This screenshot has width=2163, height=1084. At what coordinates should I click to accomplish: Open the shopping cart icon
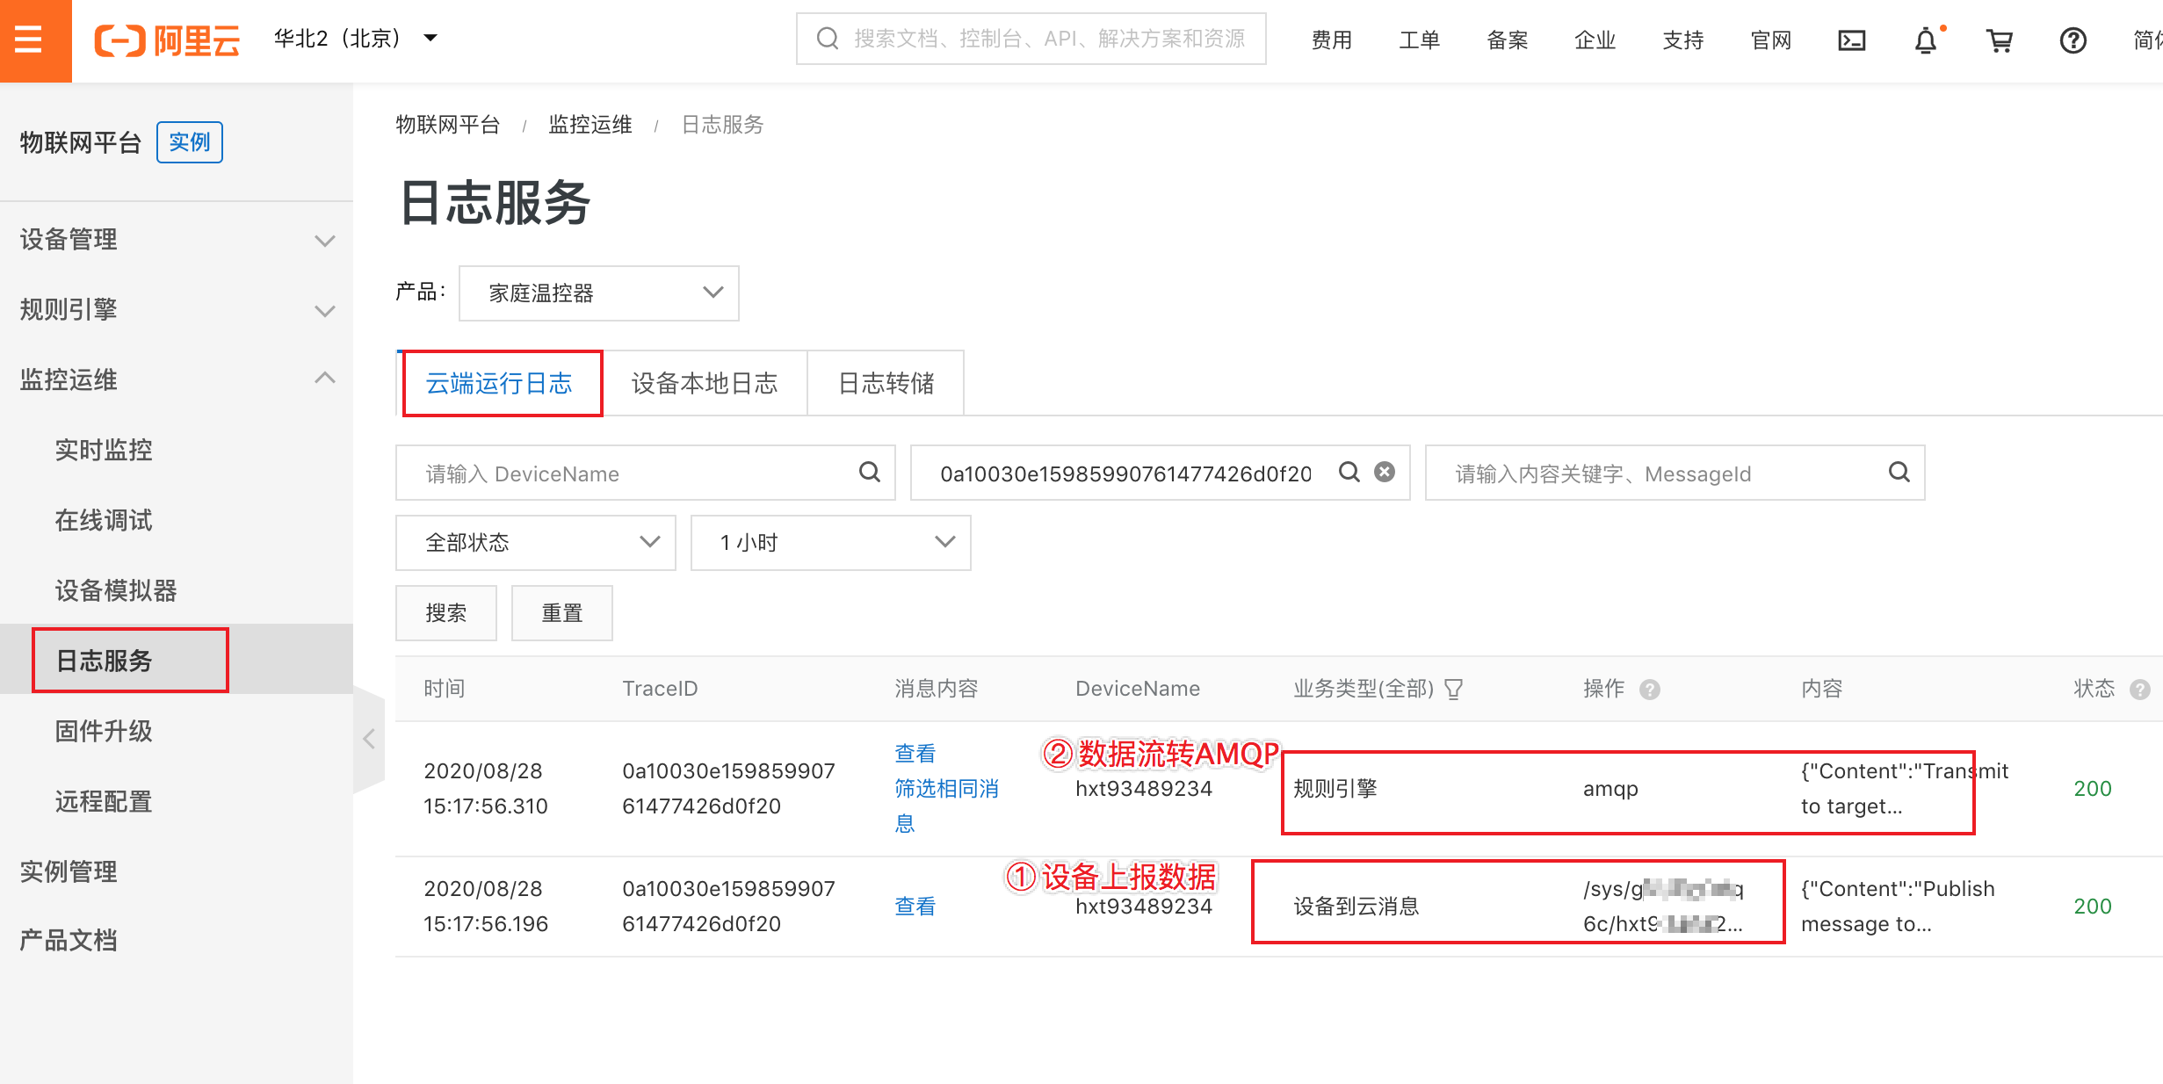[2000, 40]
